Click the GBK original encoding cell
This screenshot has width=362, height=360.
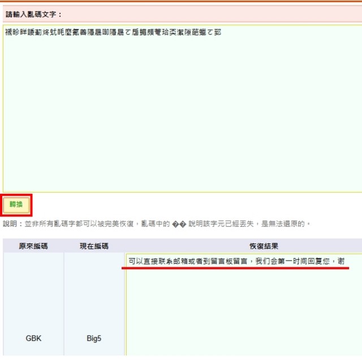pyautogui.click(x=33, y=339)
